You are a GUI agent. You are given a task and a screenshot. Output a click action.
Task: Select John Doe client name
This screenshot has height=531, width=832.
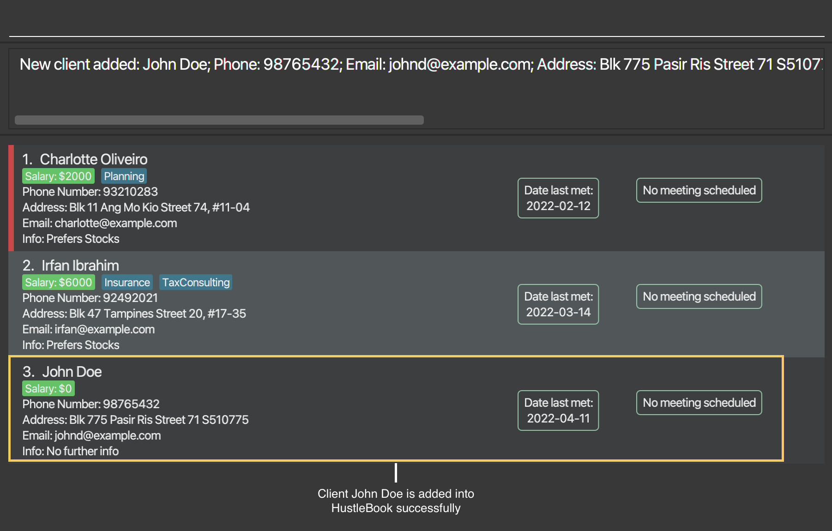(72, 372)
